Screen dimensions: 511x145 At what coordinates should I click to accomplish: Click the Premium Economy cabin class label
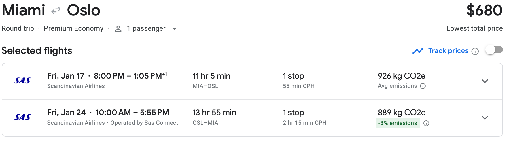73,28
